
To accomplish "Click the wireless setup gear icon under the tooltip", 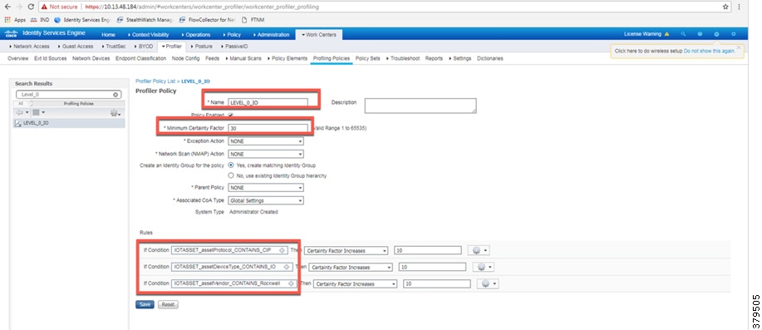I will click(716, 34).
